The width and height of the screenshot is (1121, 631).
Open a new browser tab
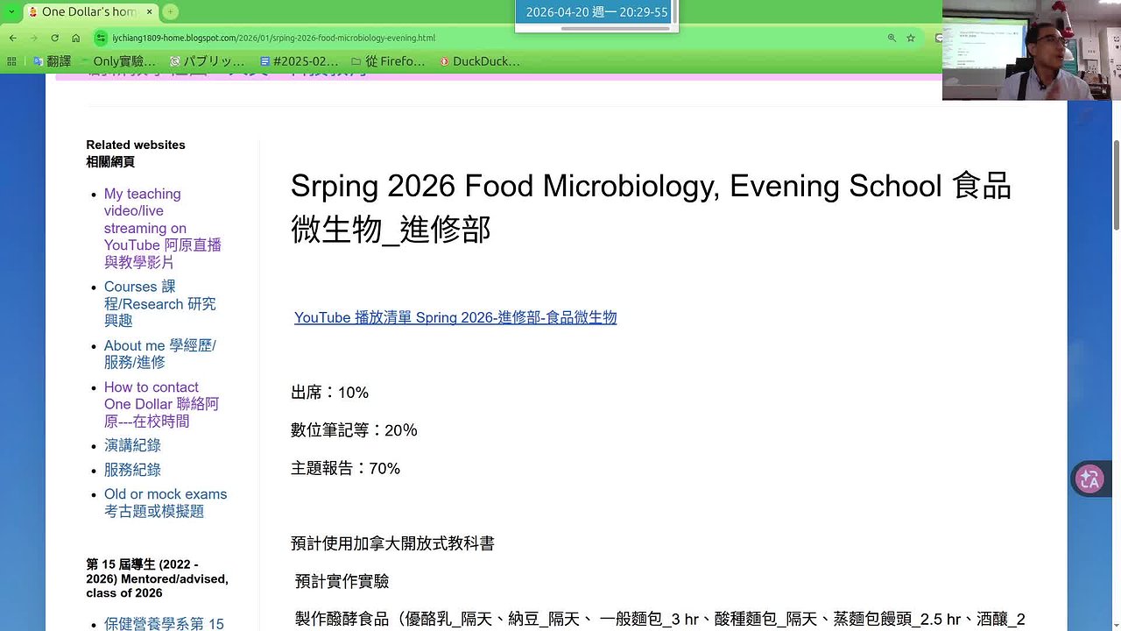(x=170, y=12)
